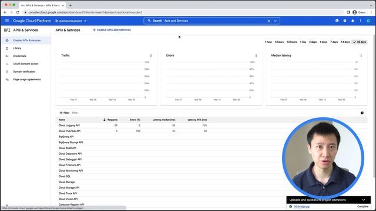
Task: Clear the search box with the X icon
Action: coord(269,21)
